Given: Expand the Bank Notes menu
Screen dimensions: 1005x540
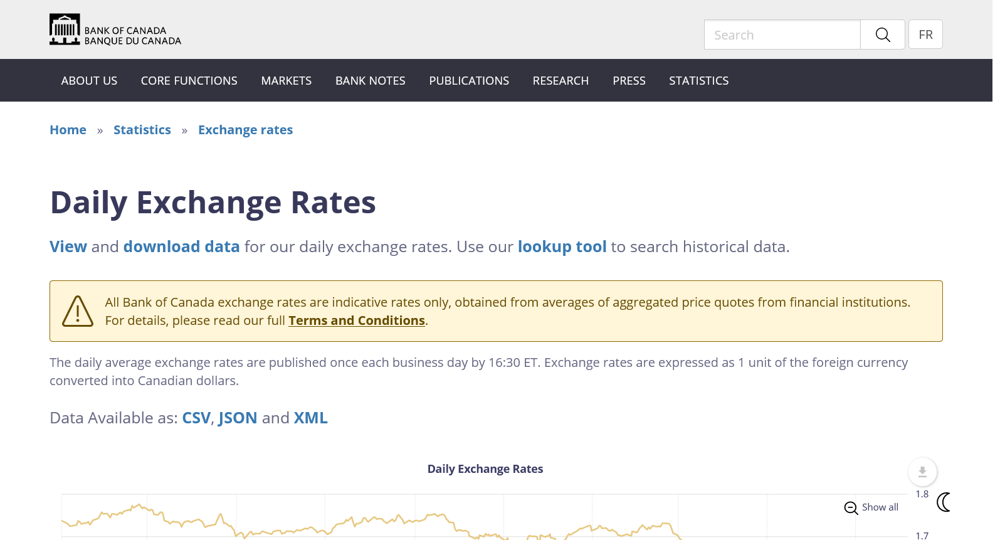Looking at the screenshot, I should pyautogui.click(x=370, y=81).
